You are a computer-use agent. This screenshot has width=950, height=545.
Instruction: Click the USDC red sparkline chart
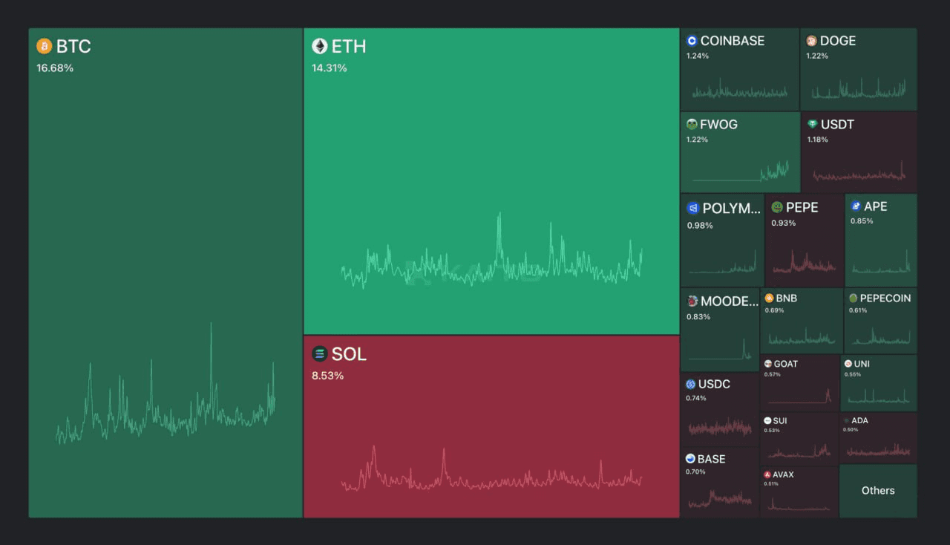(720, 428)
